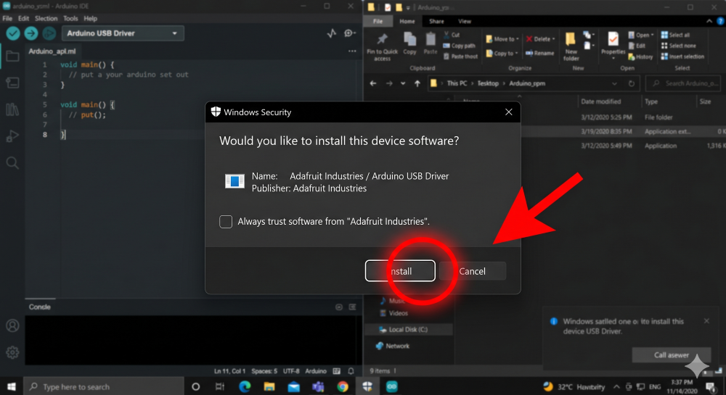Image resolution: width=726 pixels, height=395 pixels.
Task: Click the Date modified column header
Action: point(600,101)
